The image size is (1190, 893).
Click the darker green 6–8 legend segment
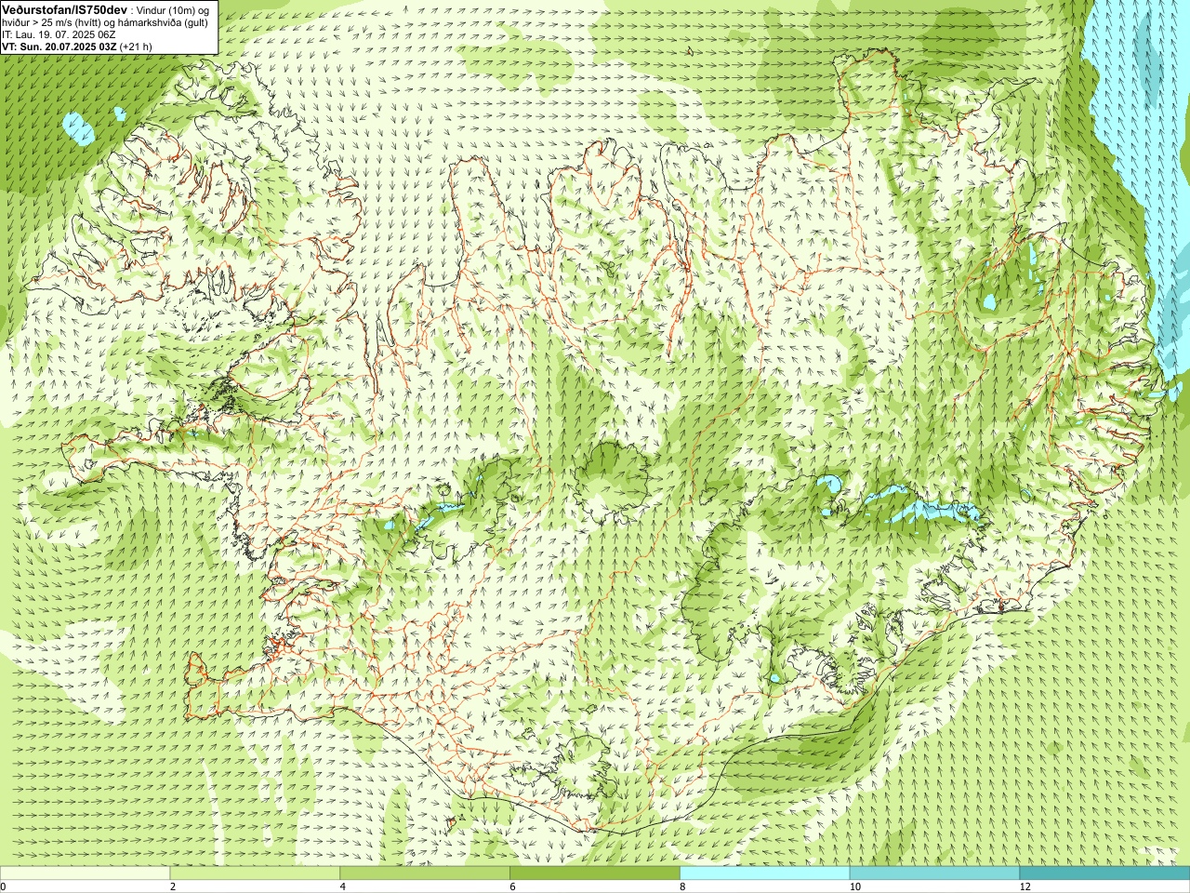tap(595, 873)
